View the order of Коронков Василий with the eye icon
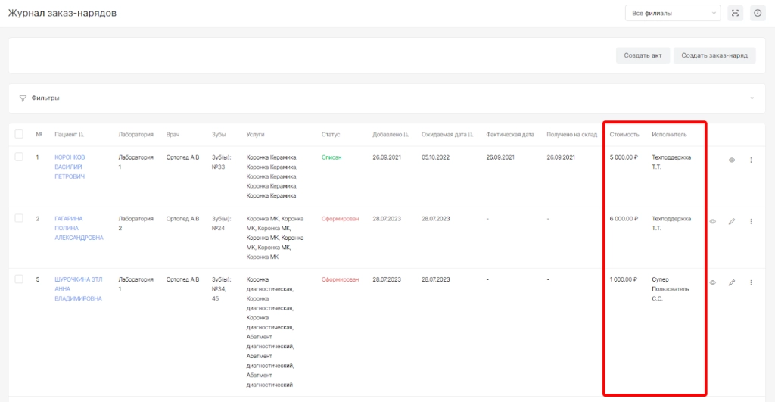775x402 pixels. pyautogui.click(x=732, y=160)
